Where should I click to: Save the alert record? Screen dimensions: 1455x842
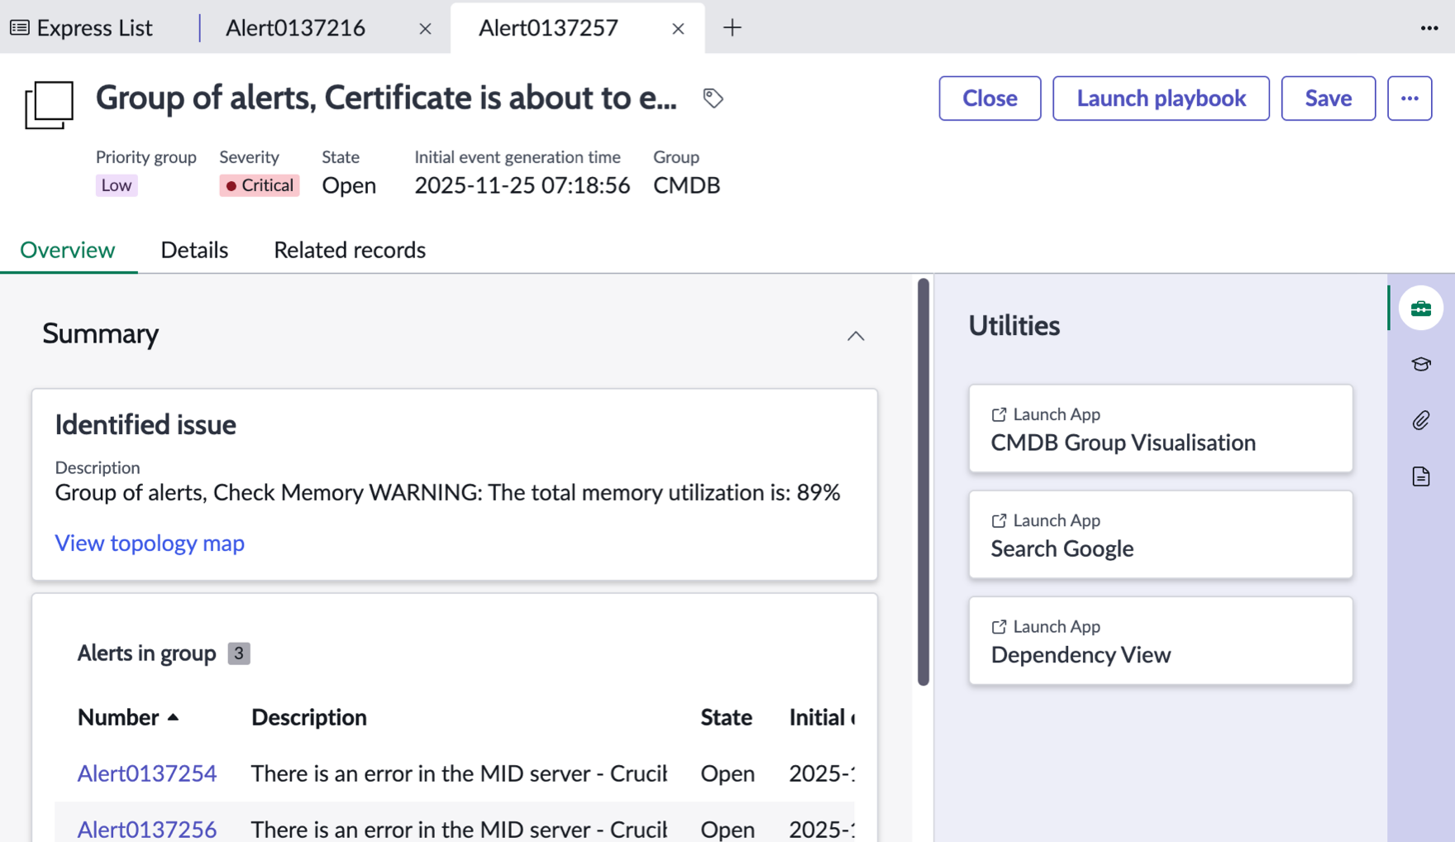click(x=1328, y=98)
